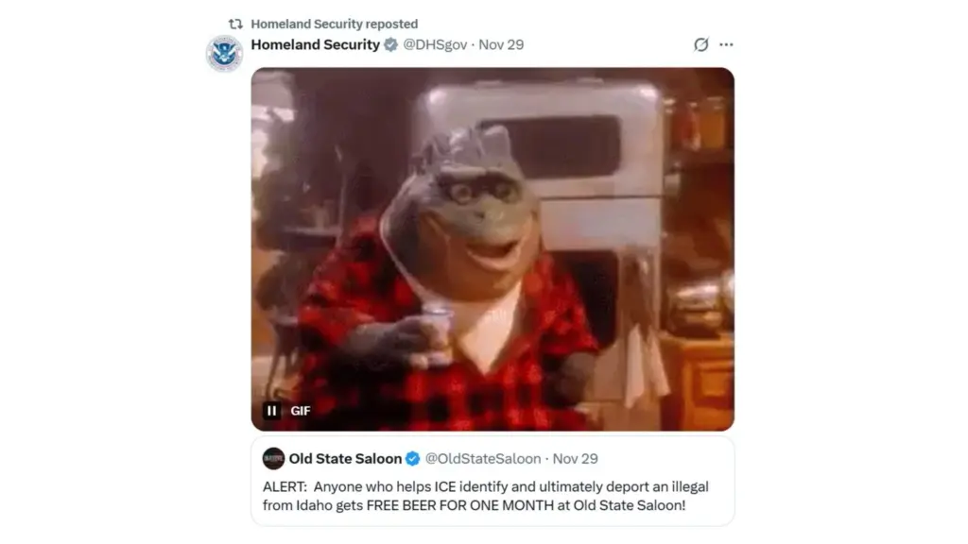Click the 'Homeland Security reposted' label
This screenshot has height=544, width=968.
click(334, 24)
